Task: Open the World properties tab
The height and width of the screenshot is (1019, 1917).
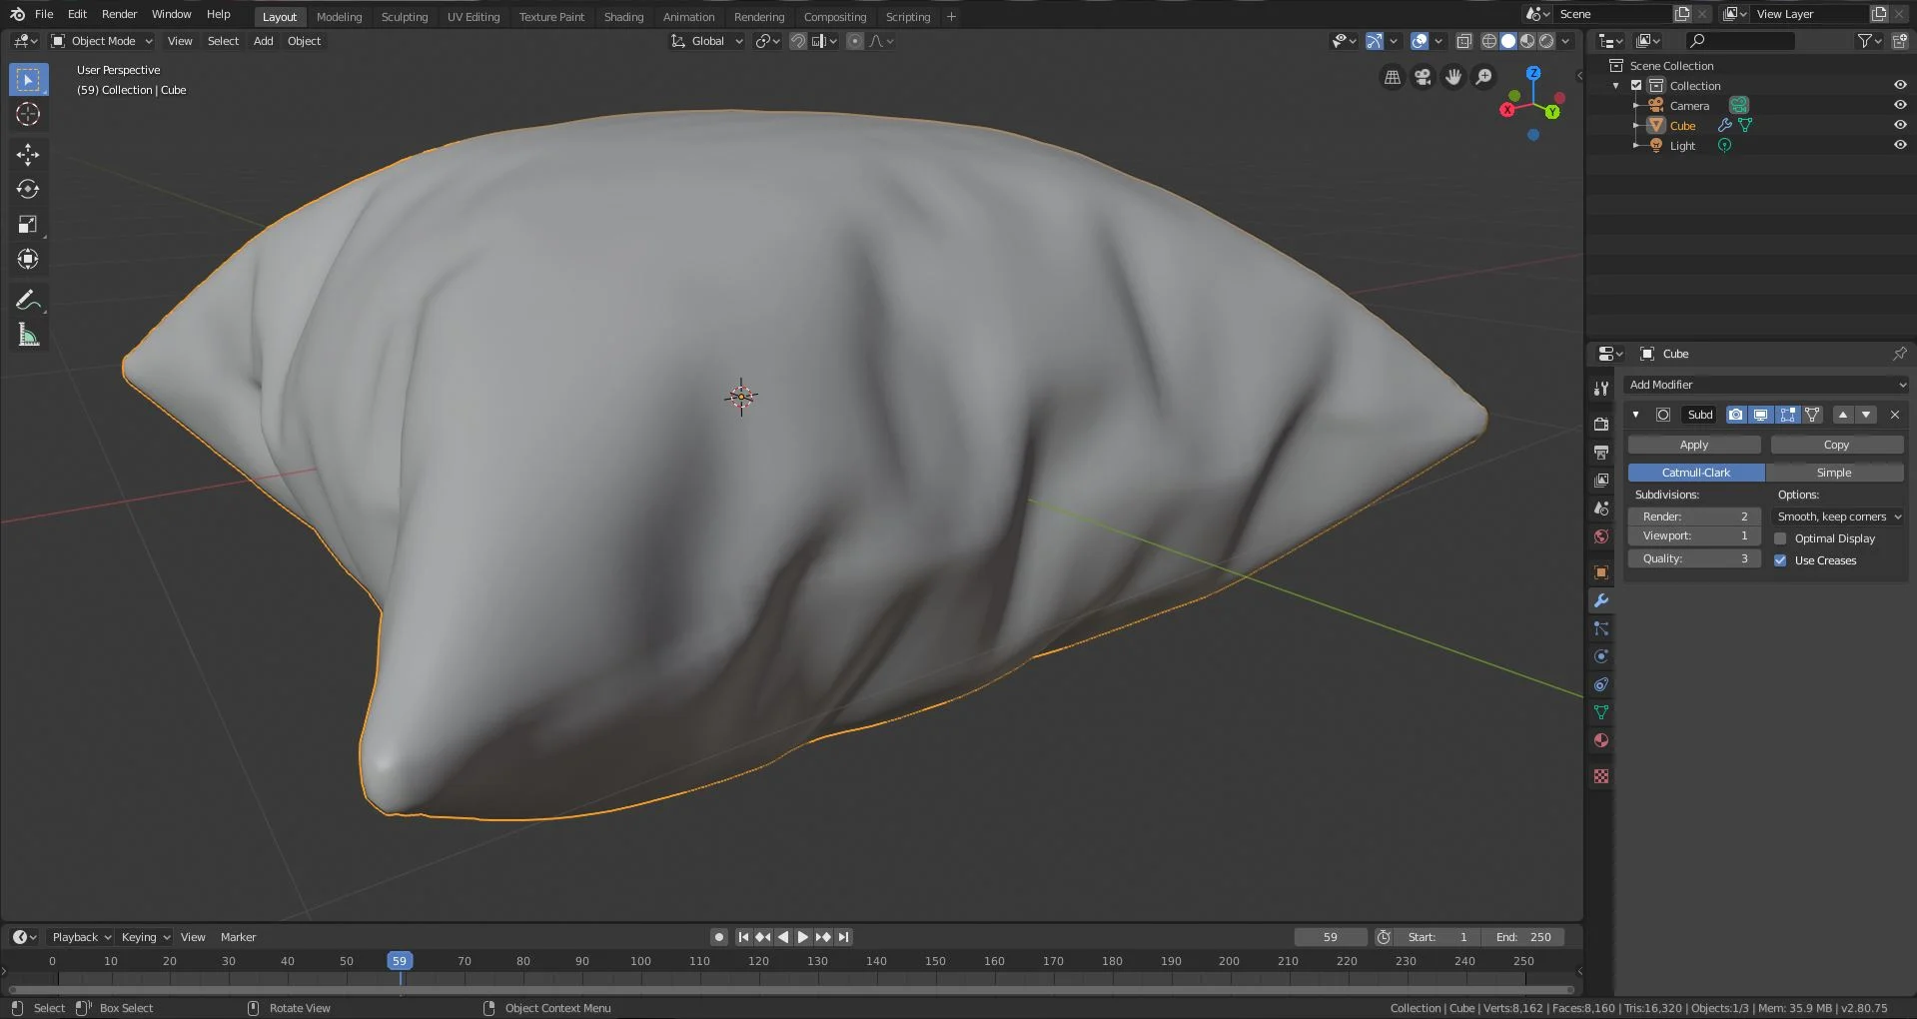Action: (x=1601, y=536)
